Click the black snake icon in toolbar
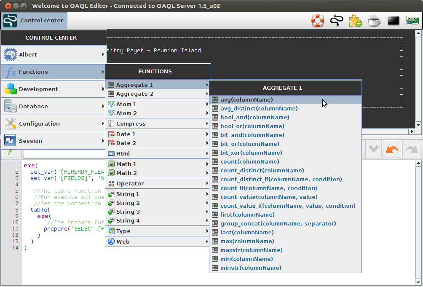423x287 pixels. coord(336,21)
